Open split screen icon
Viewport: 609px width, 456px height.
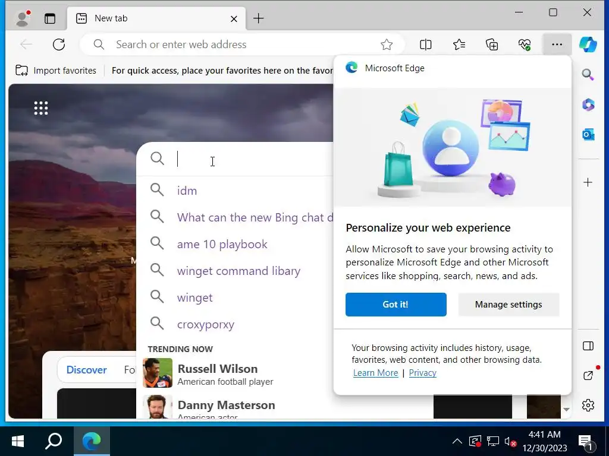(426, 45)
